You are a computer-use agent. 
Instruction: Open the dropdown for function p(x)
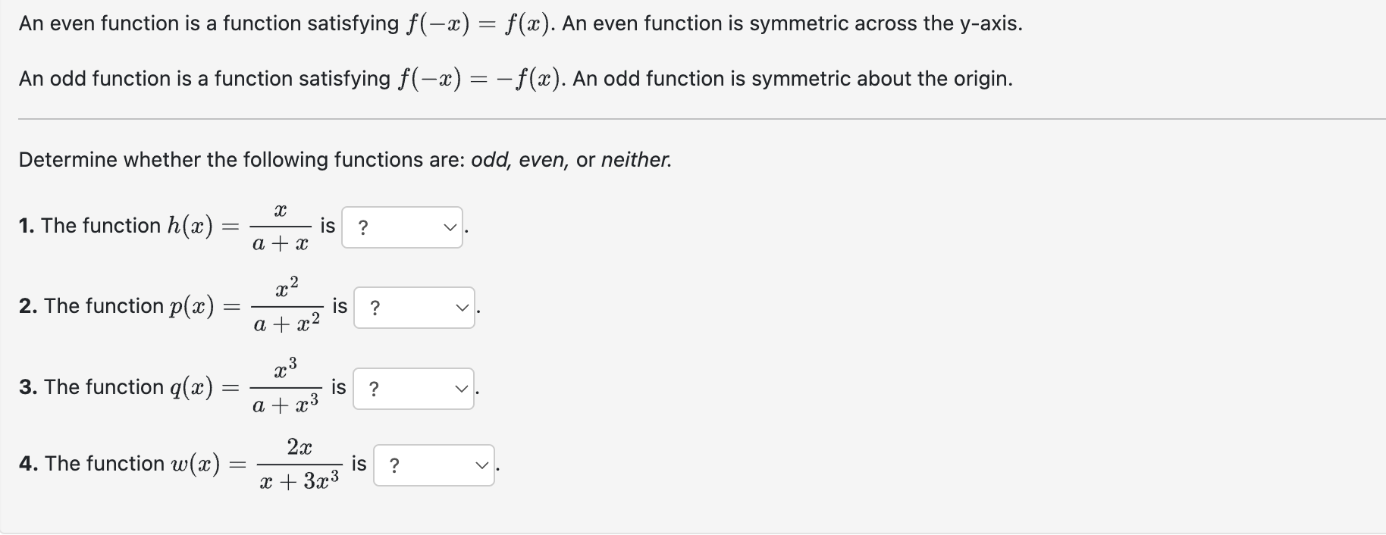click(x=414, y=308)
